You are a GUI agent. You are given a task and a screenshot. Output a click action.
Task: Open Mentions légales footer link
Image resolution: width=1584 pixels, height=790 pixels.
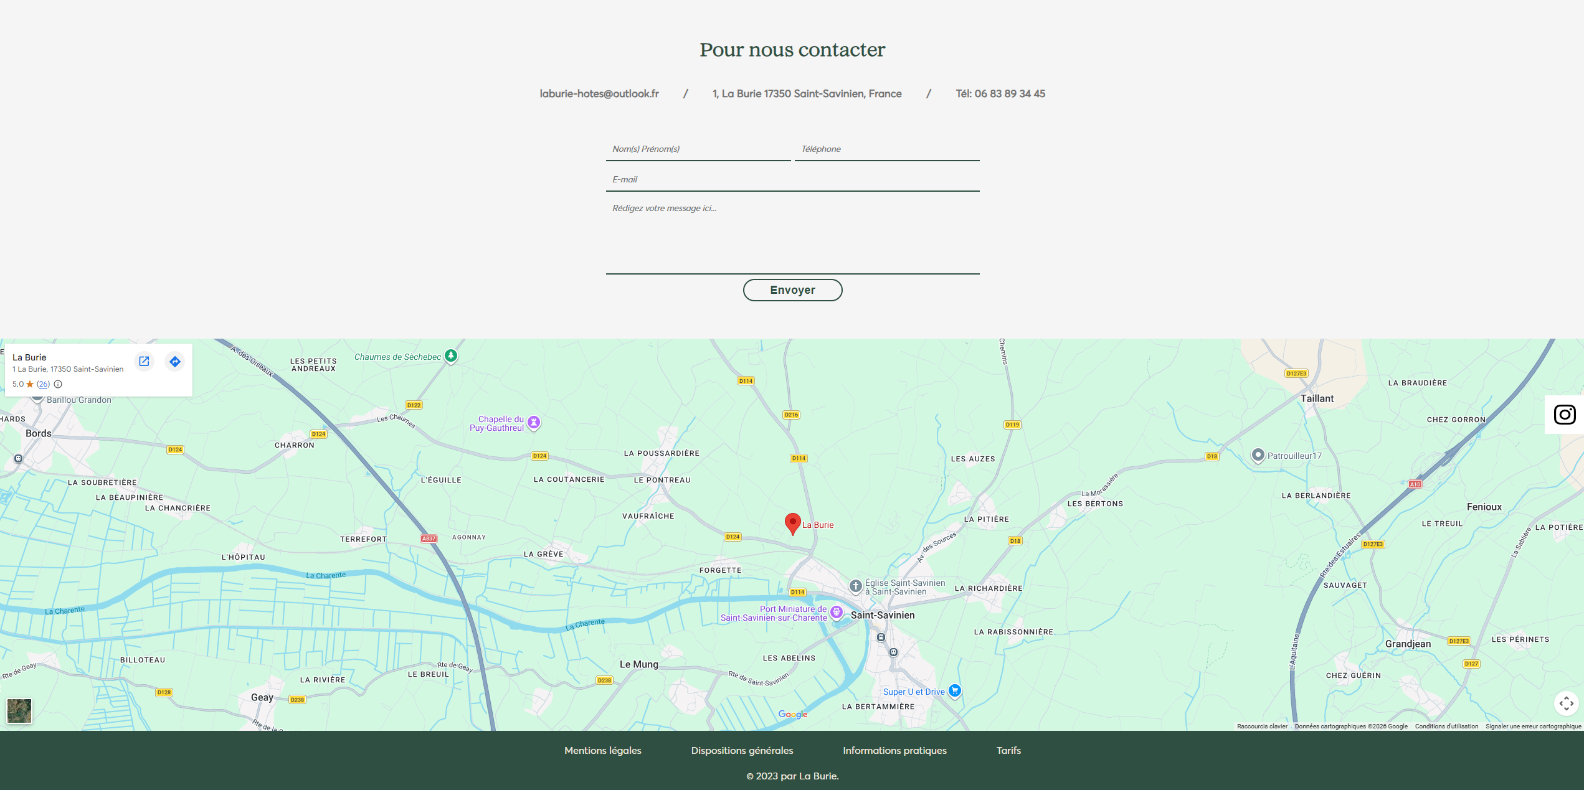602,750
